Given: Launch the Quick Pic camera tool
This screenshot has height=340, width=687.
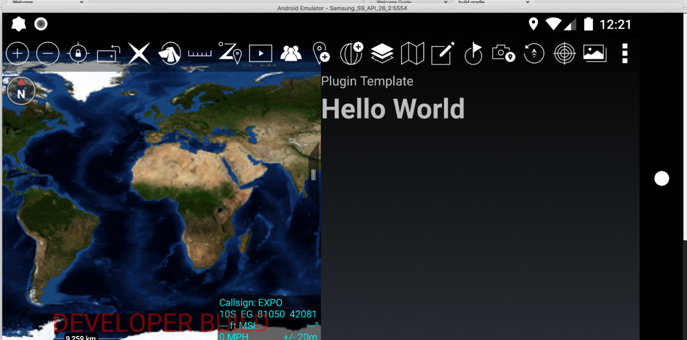Looking at the screenshot, I should click(504, 53).
